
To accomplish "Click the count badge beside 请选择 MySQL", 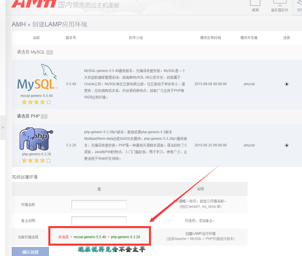I will [49, 52].
